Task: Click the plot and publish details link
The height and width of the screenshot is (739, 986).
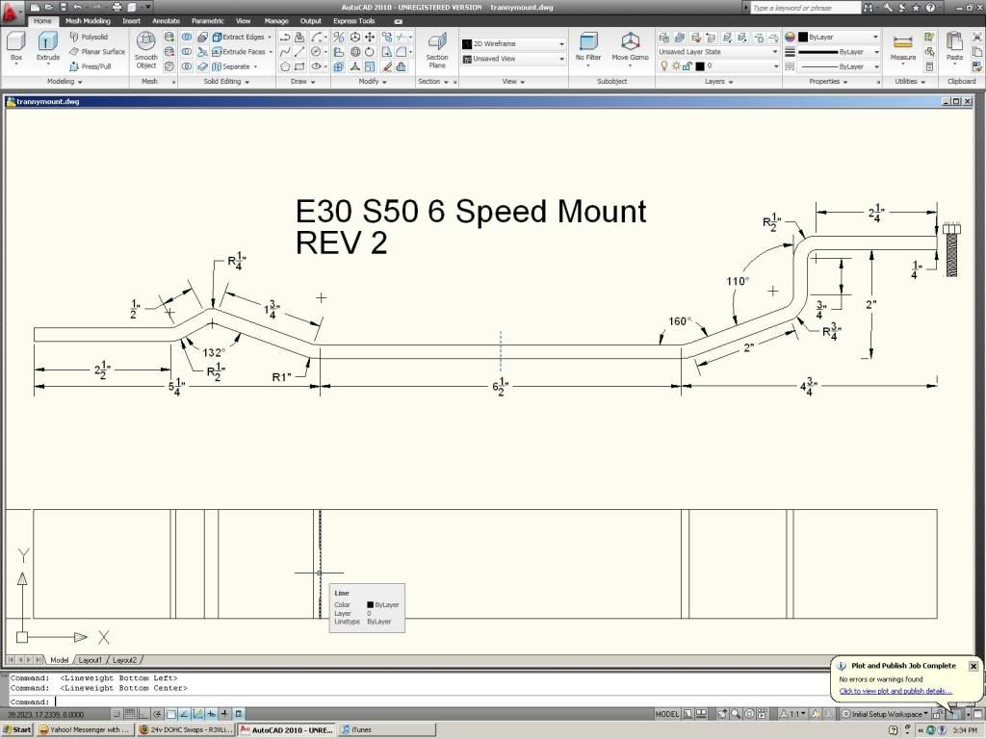Action: point(895,691)
